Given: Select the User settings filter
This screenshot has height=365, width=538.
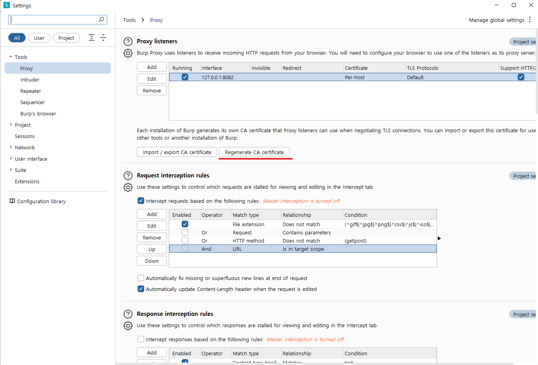Looking at the screenshot, I should point(39,38).
